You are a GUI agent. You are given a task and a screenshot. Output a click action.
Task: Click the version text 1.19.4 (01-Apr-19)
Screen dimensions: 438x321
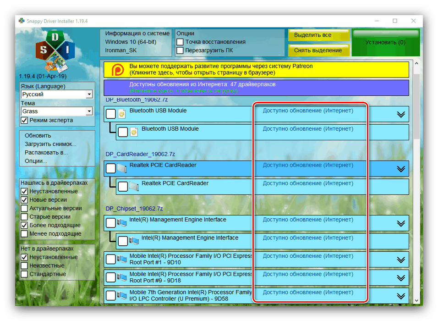43,76
